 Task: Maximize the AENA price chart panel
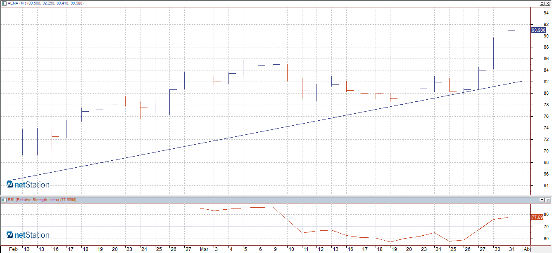coord(542,3)
